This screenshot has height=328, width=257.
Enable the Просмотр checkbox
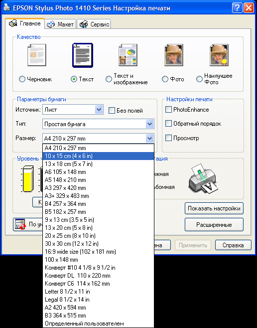(x=168, y=138)
